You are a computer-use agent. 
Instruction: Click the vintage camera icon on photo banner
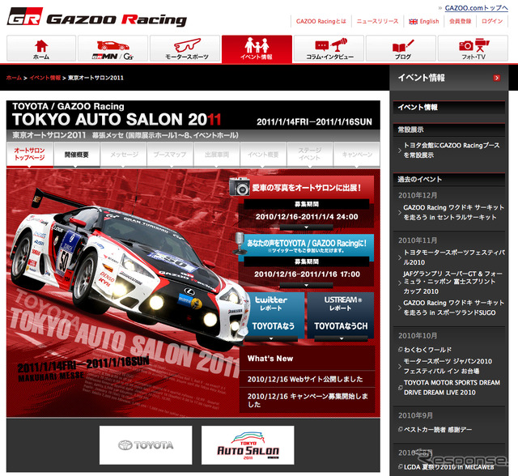coord(240,186)
